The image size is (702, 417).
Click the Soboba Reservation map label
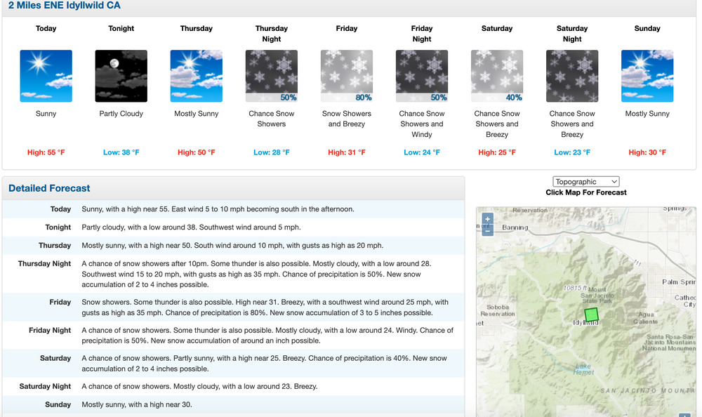pos(498,310)
